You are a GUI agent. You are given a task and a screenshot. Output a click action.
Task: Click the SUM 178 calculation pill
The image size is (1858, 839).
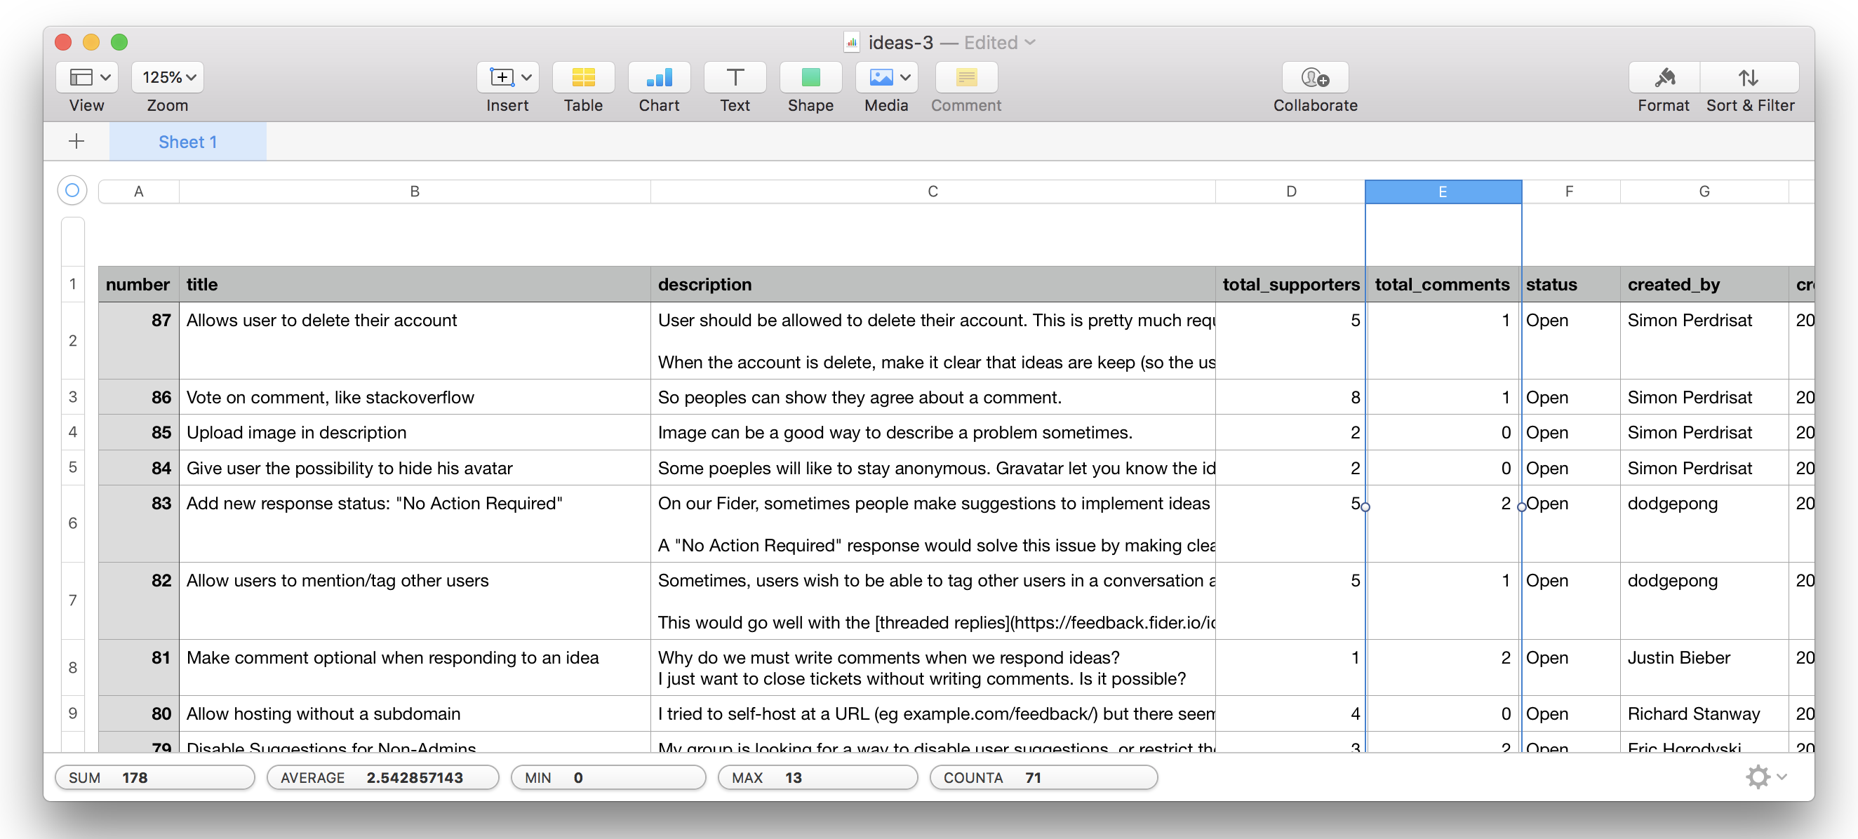[x=155, y=777]
